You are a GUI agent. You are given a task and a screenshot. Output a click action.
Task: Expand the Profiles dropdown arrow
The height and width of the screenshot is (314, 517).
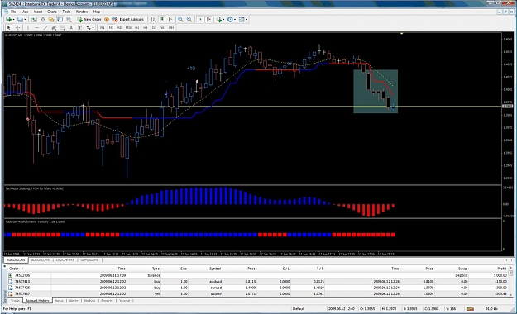pyautogui.click(x=25, y=20)
